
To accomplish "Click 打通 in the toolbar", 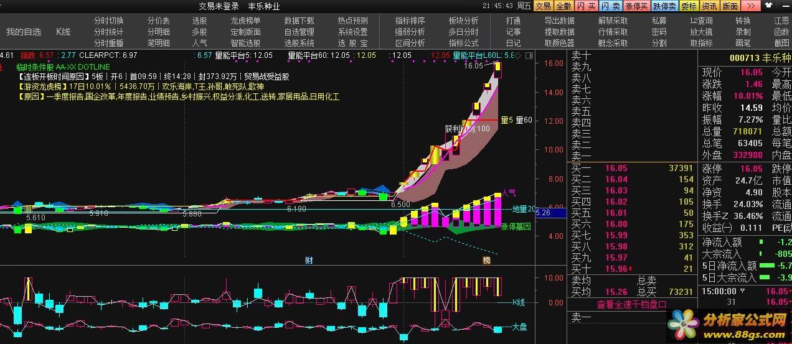I will tap(513, 21).
